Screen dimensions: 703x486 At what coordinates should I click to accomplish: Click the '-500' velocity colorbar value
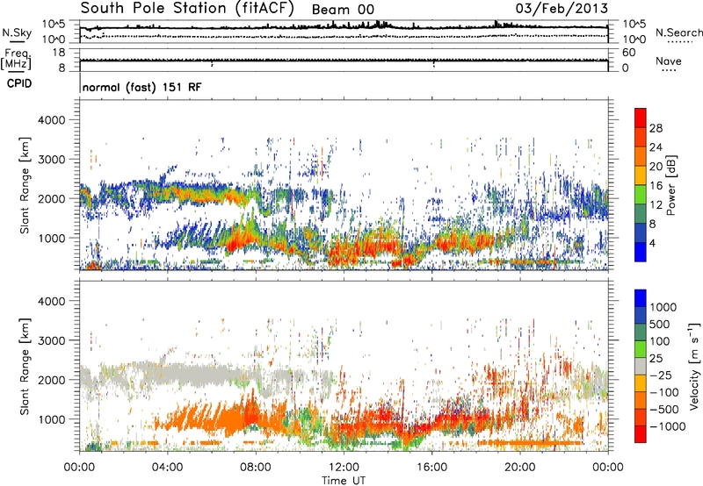coord(664,410)
